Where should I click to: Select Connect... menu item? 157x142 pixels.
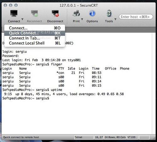35,28
